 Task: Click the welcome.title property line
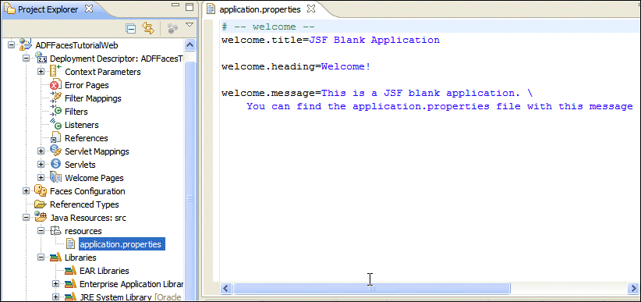pos(331,40)
